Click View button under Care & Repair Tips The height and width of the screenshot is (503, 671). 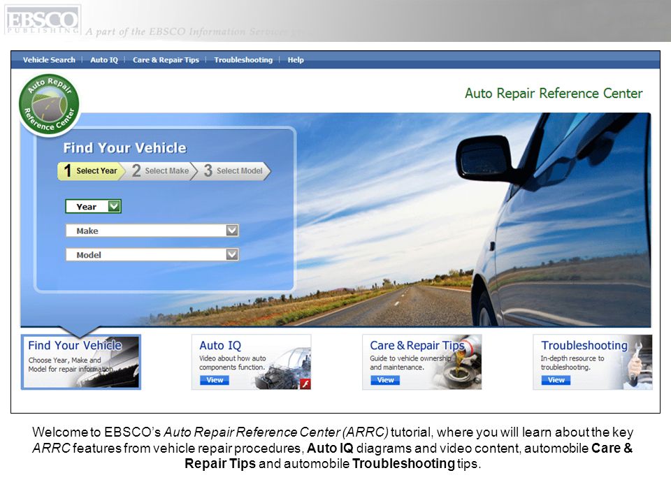385,380
